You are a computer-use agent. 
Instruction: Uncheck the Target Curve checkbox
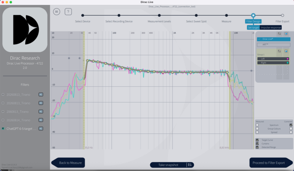(257, 140)
